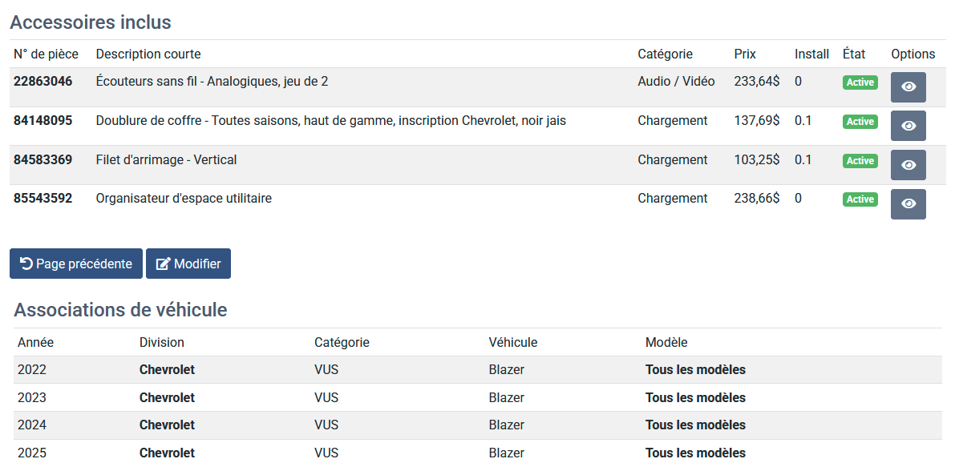Select Tous les modèles for 2023 Blazer

[695, 398]
